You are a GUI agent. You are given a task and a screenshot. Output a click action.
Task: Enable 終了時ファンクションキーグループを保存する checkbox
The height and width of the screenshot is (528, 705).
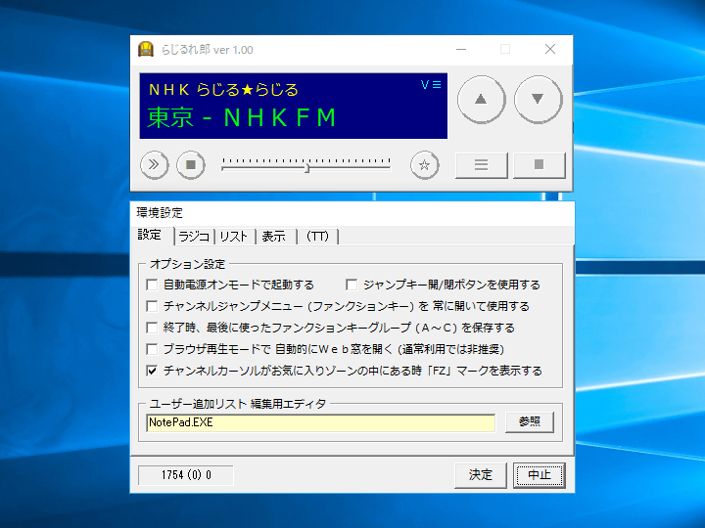click(x=152, y=328)
